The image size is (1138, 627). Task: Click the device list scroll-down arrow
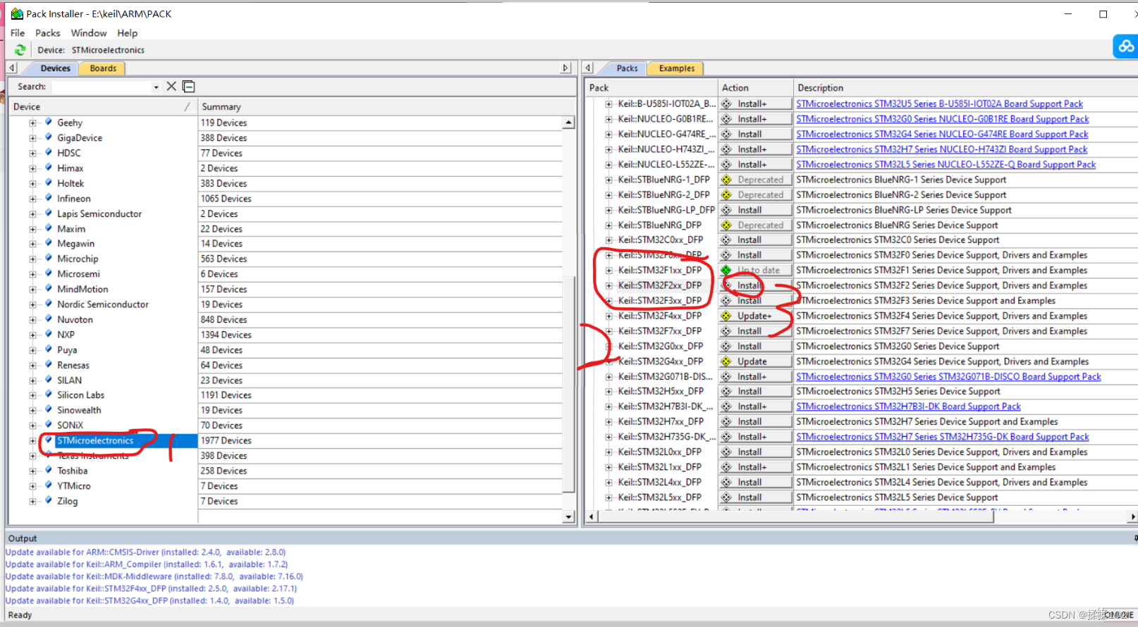coord(568,516)
